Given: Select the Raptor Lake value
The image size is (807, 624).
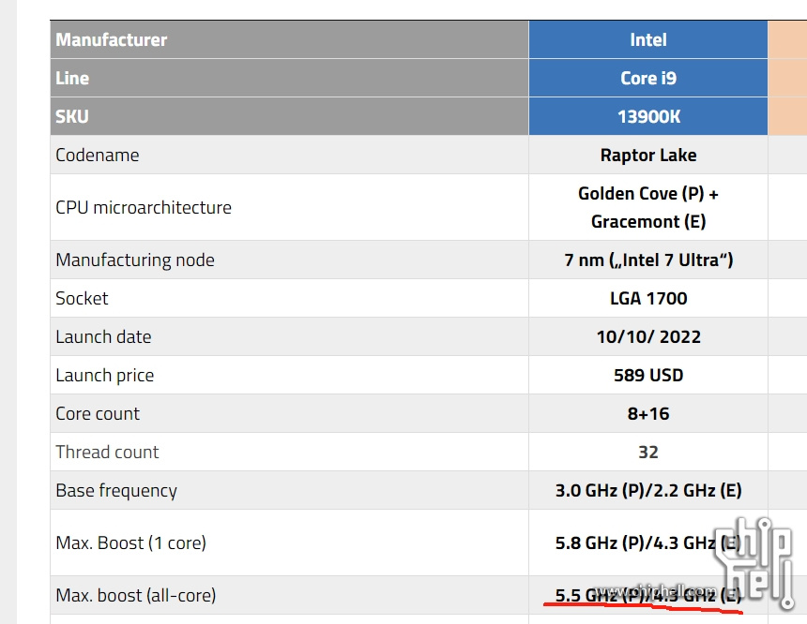Looking at the screenshot, I should click(648, 156).
